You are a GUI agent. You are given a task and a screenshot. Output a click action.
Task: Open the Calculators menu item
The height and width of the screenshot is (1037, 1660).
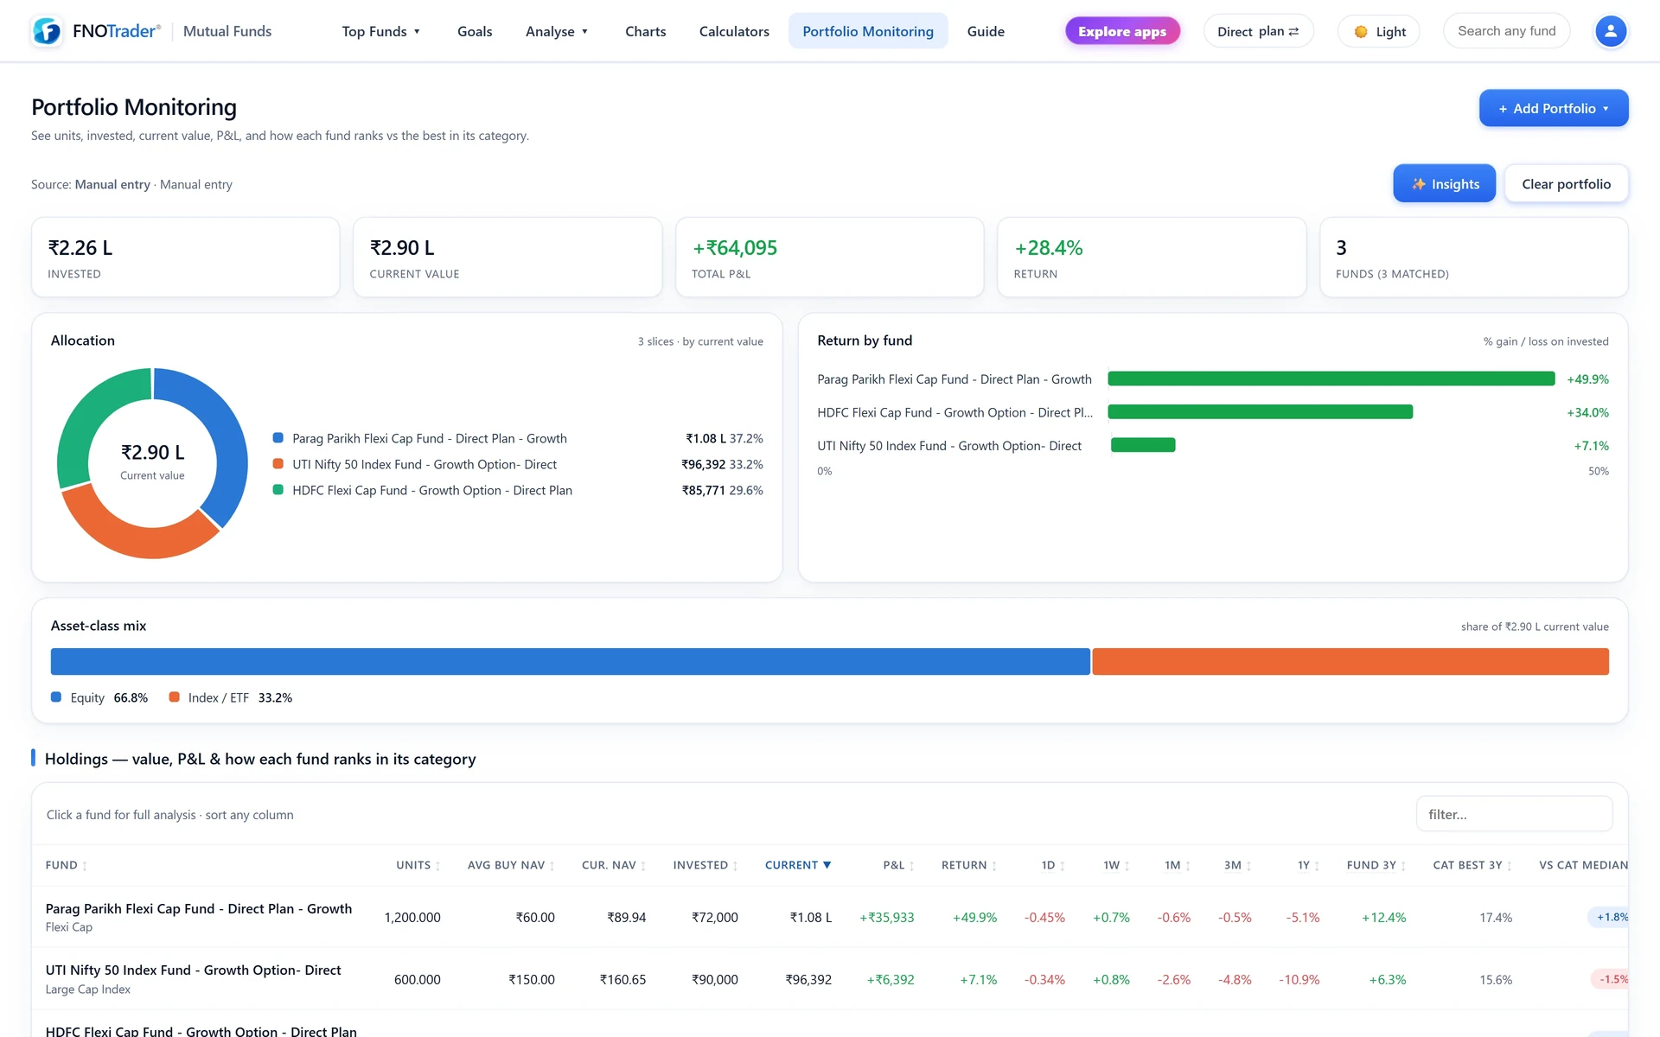coord(734,31)
